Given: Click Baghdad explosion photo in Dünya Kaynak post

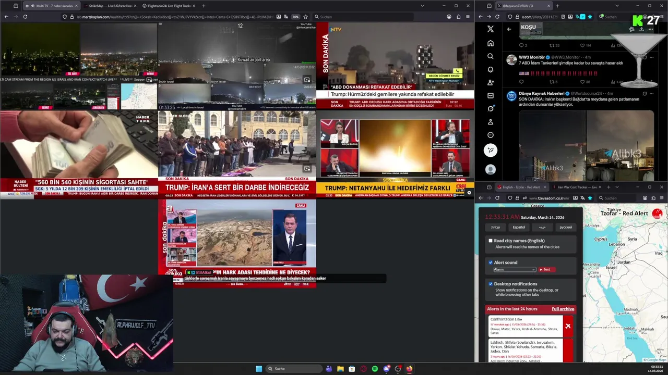Looking at the screenshot, I should 586,145.
